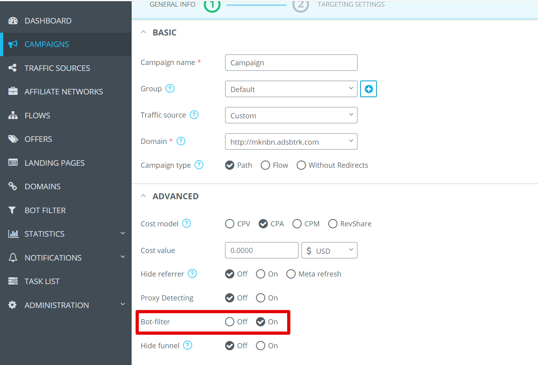This screenshot has height=365, width=538.
Task: Open the Domain dropdown
Action: click(x=291, y=141)
